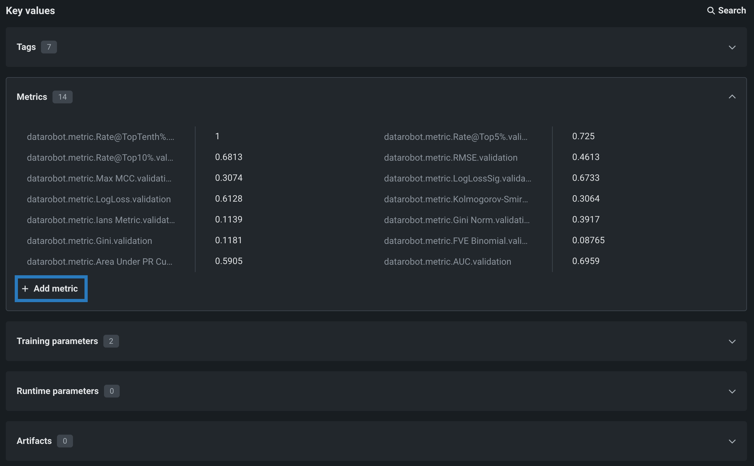754x466 pixels.
Task: Expand the Artifacts section chevron
Action: tap(732, 441)
